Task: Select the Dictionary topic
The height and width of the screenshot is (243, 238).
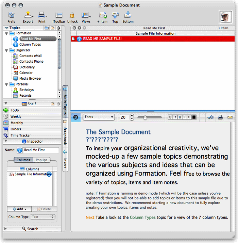Action: point(27,67)
